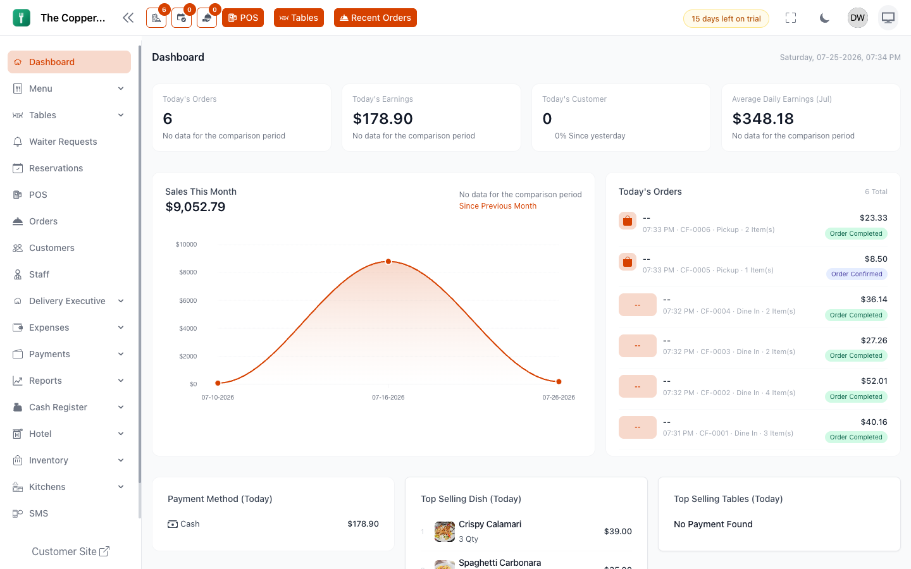Click the Inventory box icon in sidebar
The width and height of the screenshot is (911, 569).
(x=18, y=460)
